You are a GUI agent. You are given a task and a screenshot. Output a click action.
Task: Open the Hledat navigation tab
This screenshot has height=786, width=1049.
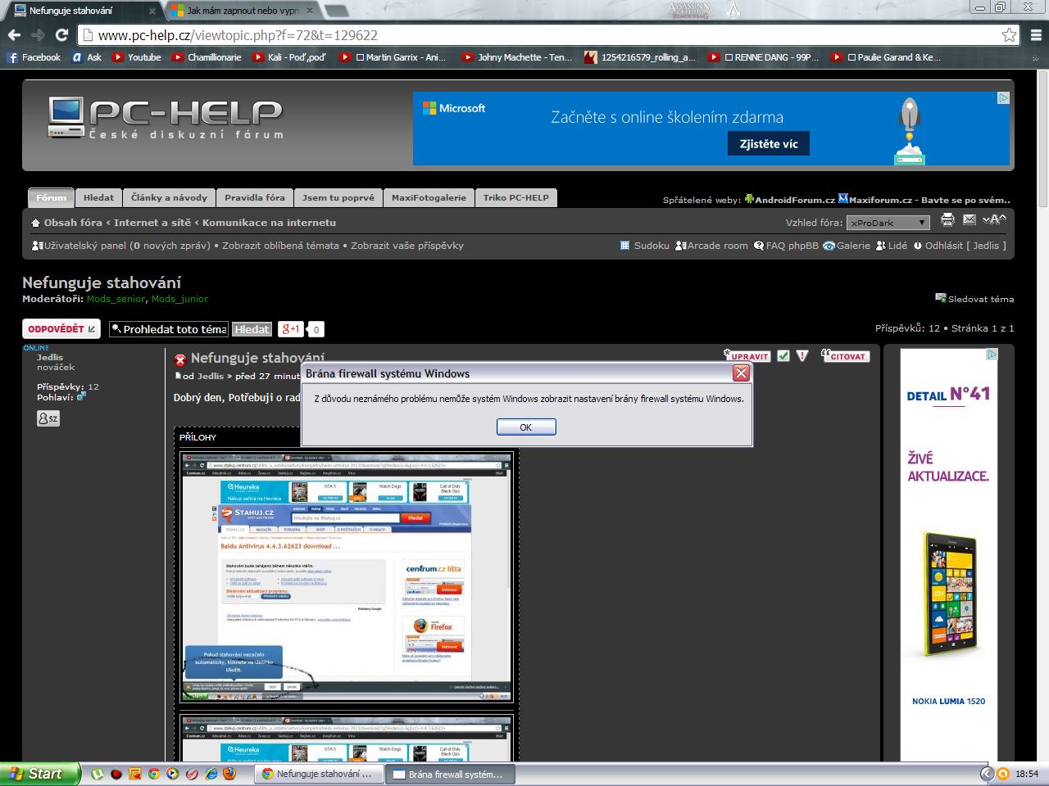point(99,197)
